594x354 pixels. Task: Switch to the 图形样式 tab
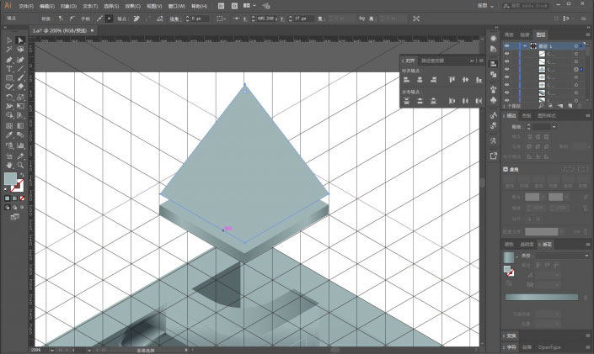tap(547, 115)
